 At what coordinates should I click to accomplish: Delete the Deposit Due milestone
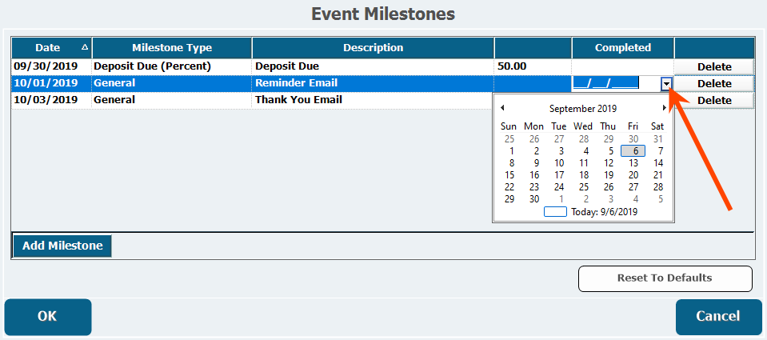point(714,66)
